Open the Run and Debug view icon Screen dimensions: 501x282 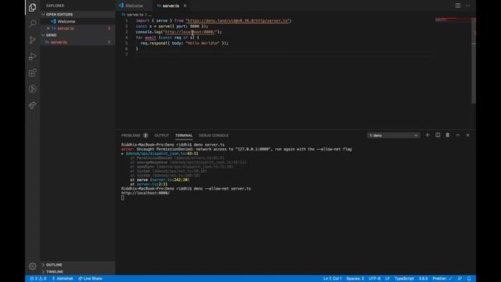[x=32, y=56]
